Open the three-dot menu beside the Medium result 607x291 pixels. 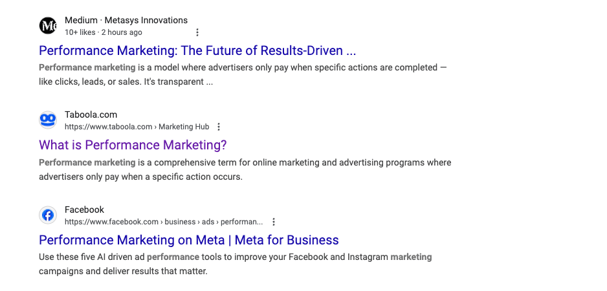(197, 32)
